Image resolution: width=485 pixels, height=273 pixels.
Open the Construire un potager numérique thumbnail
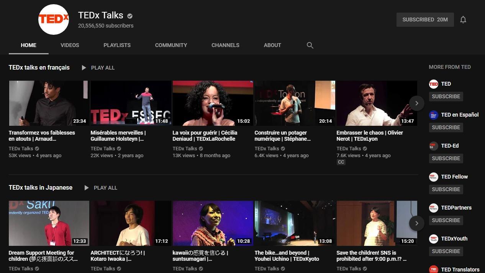coord(295,103)
